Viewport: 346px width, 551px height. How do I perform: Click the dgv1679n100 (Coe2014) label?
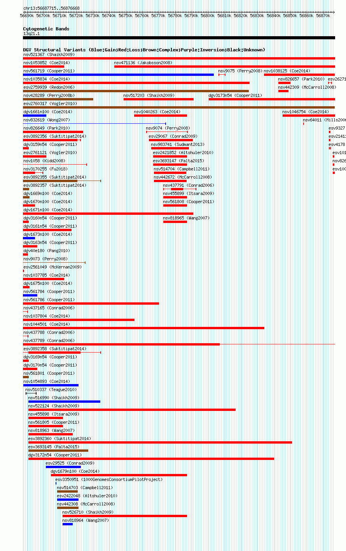coord(75,471)
